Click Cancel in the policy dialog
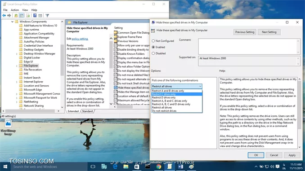Screen dimensions: 305x171 pos(274,155)
